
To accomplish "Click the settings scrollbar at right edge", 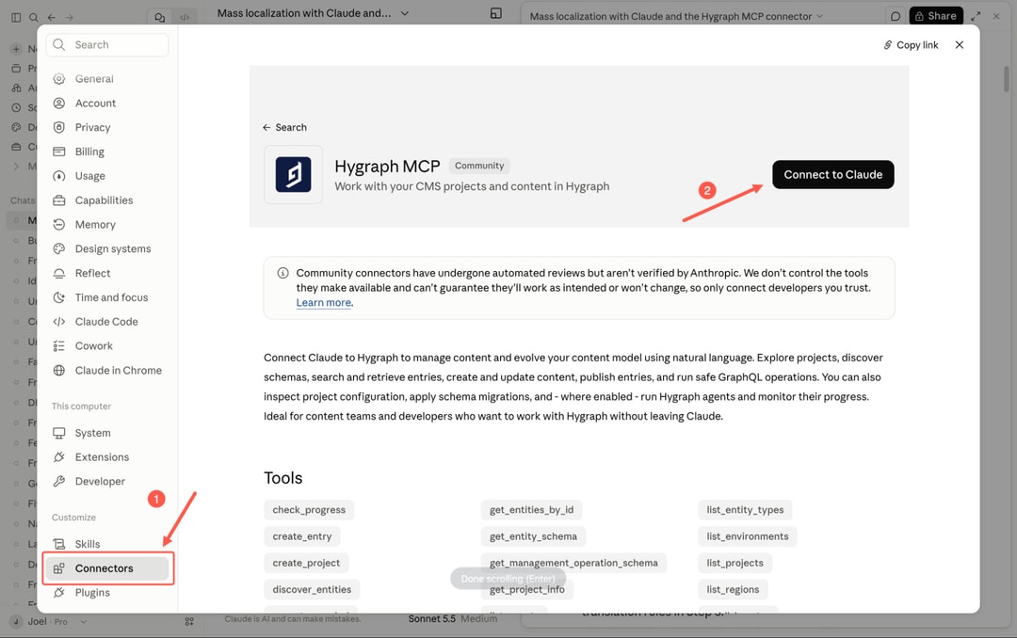I will (x=1007, y=78).
